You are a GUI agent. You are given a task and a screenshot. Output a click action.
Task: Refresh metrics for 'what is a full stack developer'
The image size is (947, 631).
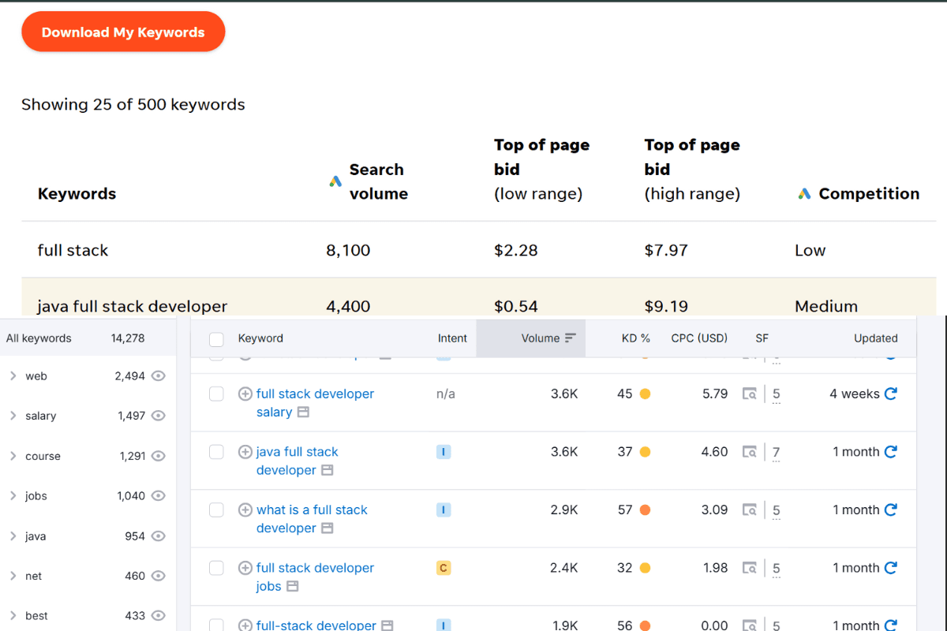tap(891, 510)
